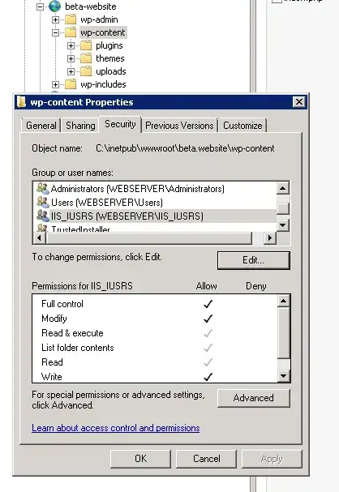Expand the plugins tree node
The width and height of the screenshot is (339, 492).
71,46
